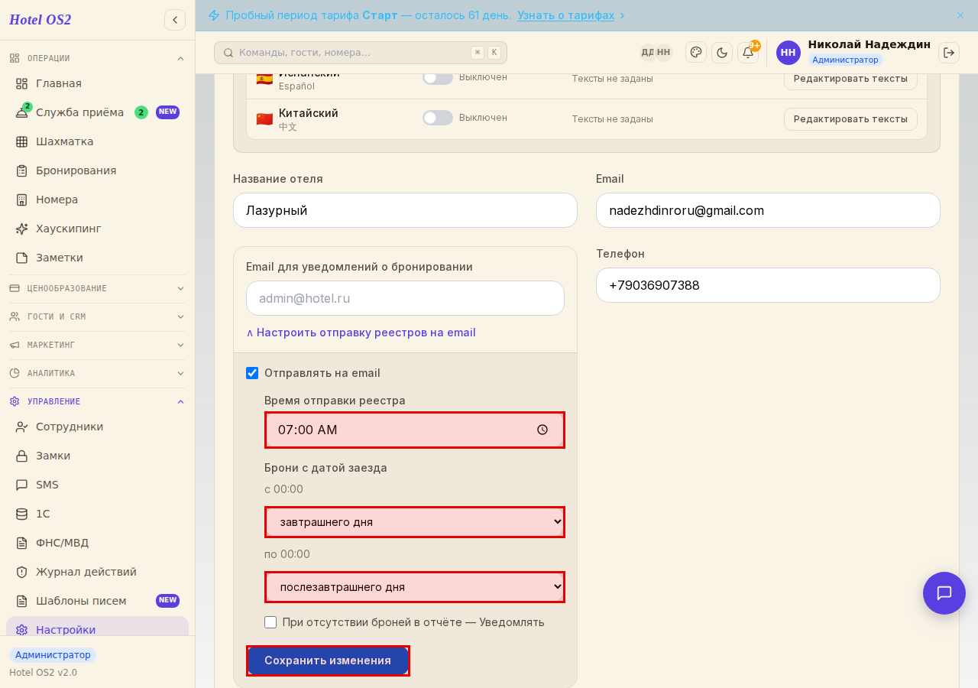The height and width of the screenshot is (688, 978).
Task: Click the 1С database icon
Action: click(21, 514)
